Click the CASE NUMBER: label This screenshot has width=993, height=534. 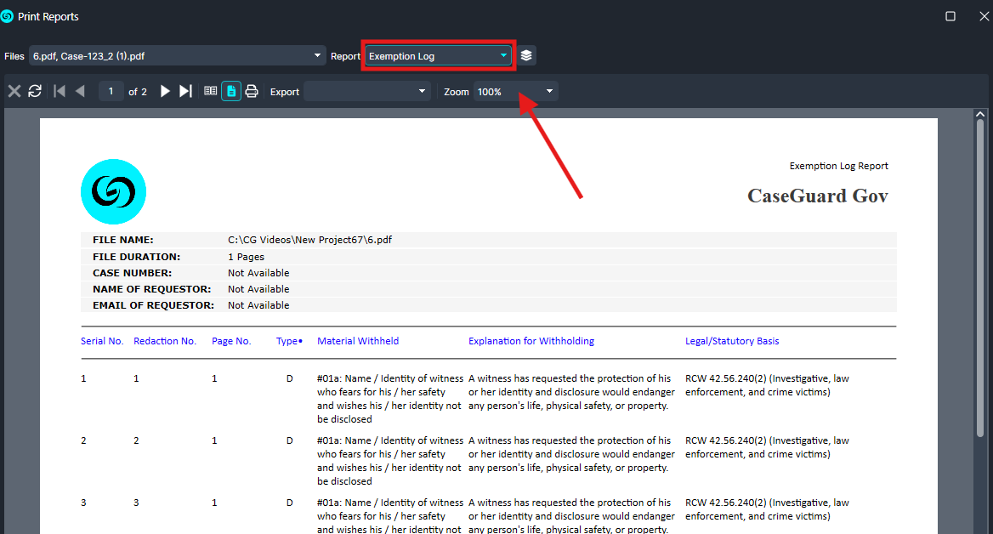tap(132, 273)
